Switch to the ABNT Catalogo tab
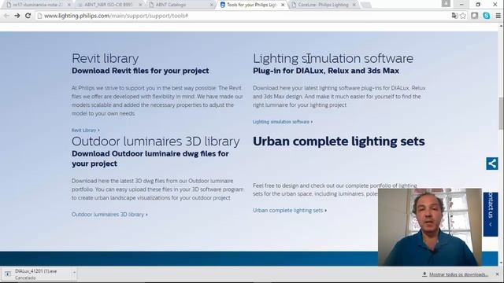 (x=180, y=5)
